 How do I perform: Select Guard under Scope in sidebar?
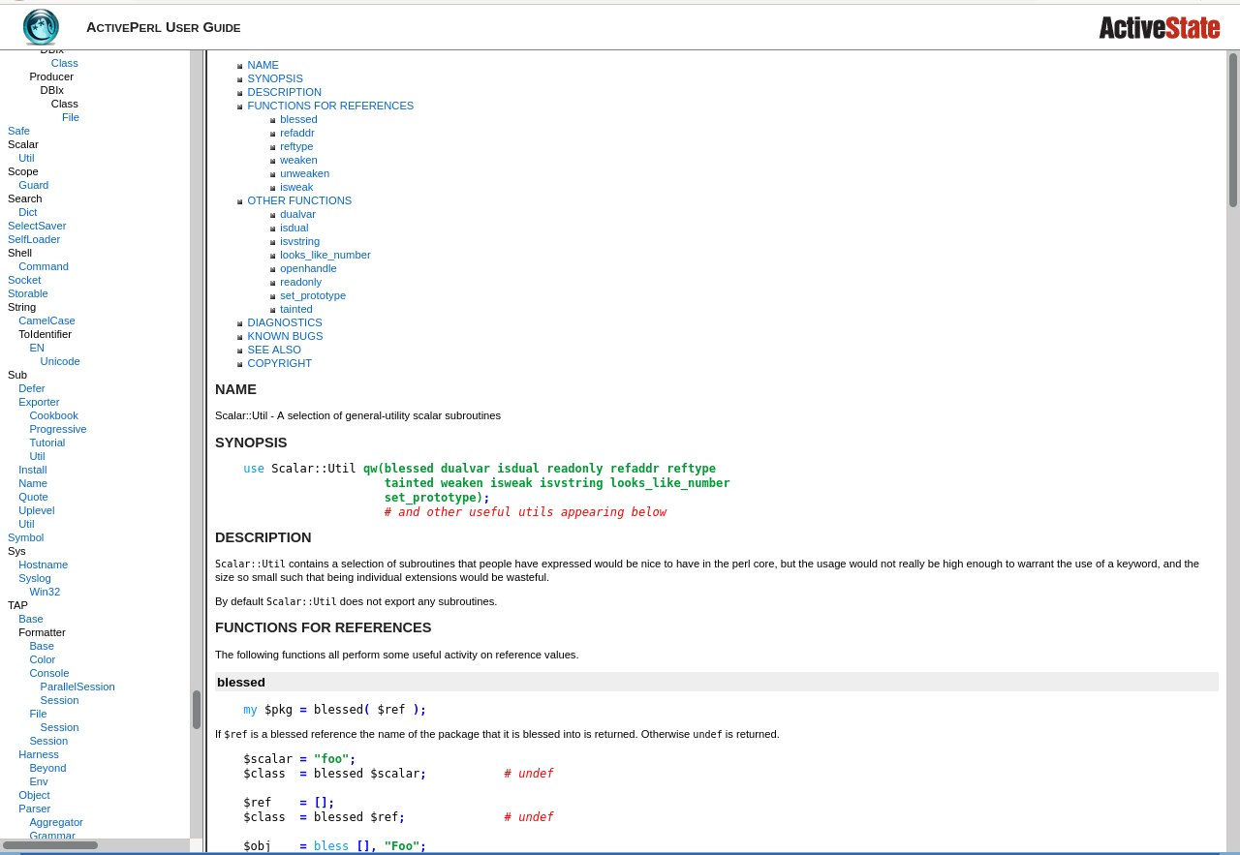pyautogui.click(x=33, y=185)
